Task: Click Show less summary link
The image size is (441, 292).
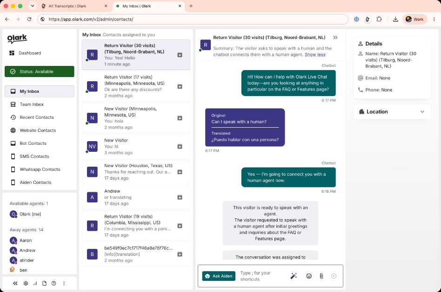Action: 315,55
